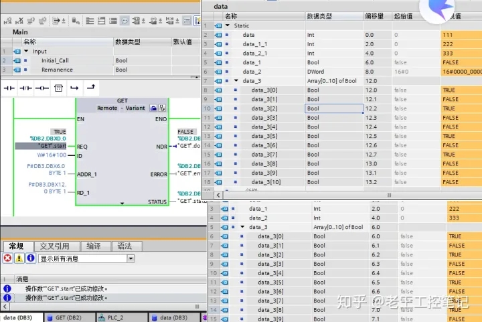Toggle the red error message filter

coord(7,258)
